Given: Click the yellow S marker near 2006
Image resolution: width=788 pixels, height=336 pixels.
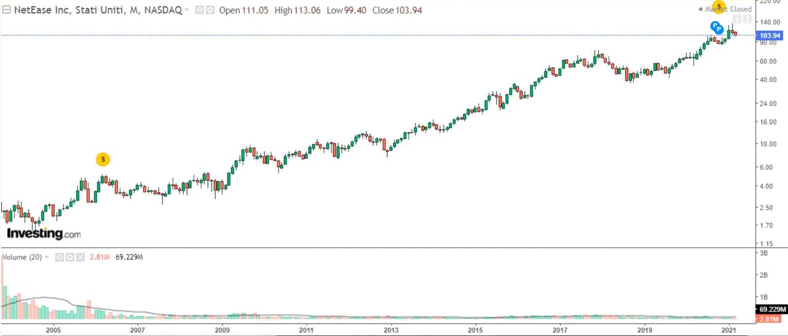Looking at the screenshot, I should [x=103, y=159].
